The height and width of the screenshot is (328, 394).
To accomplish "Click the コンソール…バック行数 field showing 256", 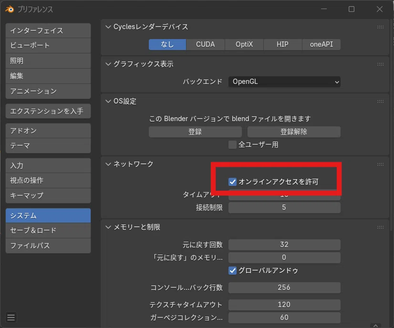I will (x=284, y=287).
